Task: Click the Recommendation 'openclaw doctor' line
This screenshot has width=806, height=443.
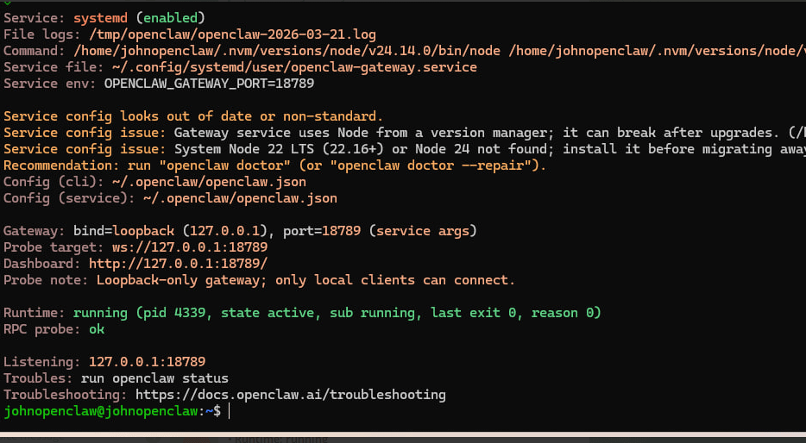Action: pos(274,165)
